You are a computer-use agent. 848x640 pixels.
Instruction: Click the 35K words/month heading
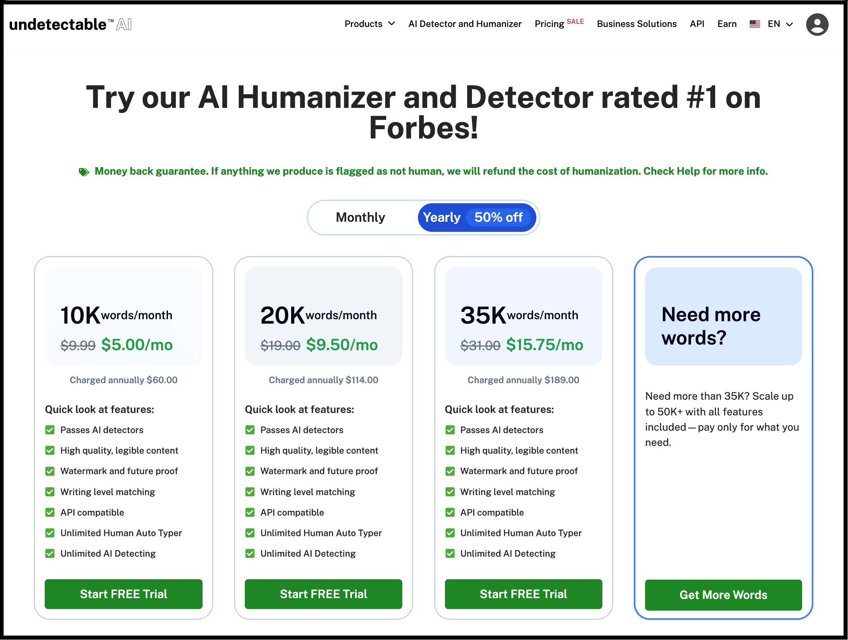coord(519,315)
